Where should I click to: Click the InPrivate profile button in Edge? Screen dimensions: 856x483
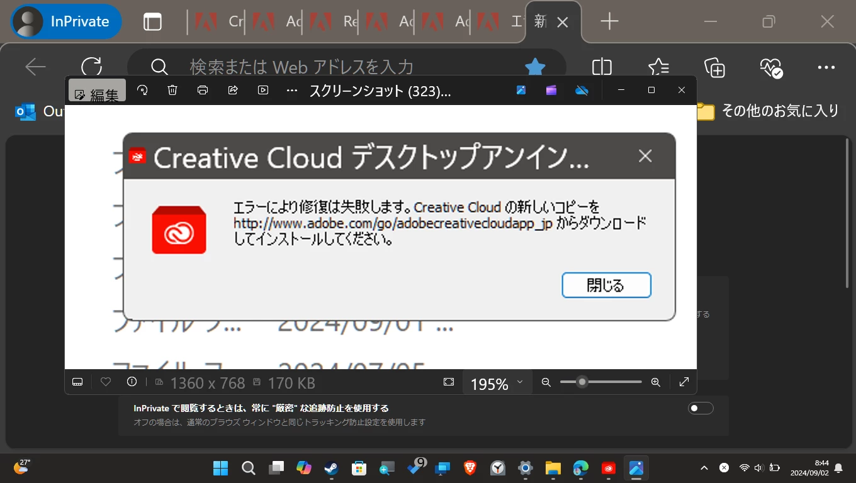point(66,21)
